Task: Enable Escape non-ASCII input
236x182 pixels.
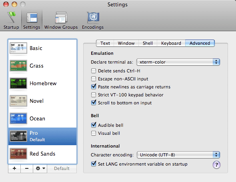Action: 94,79
